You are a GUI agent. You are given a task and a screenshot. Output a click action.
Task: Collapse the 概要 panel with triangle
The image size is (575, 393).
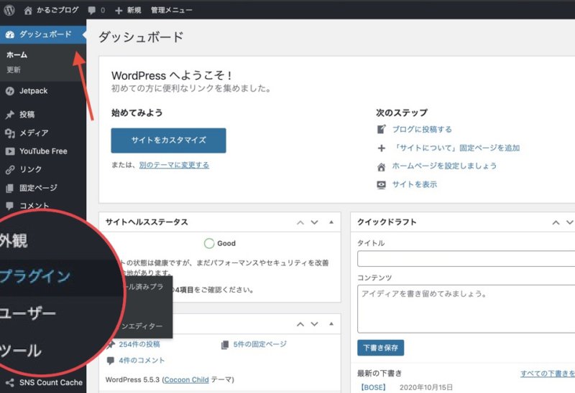click(x=331, y=324)
